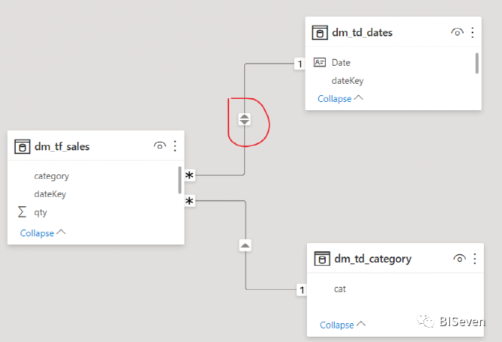Open more options for dm_td_dates
Viewport: 502px width, 342px height.
pyautogui.click(x=473, y=32)
